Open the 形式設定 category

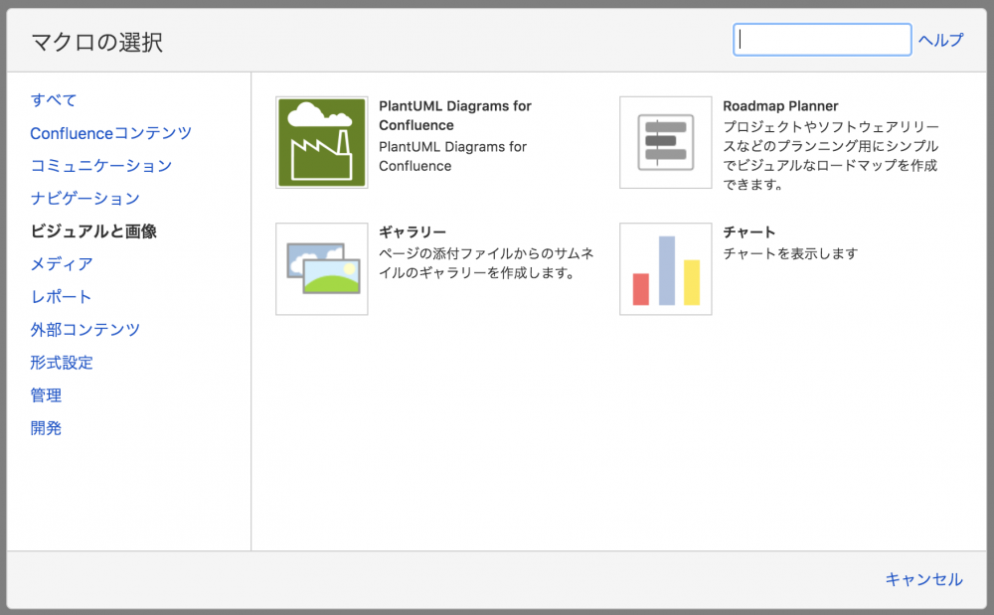pyautogui.click(x=62, y=363)
